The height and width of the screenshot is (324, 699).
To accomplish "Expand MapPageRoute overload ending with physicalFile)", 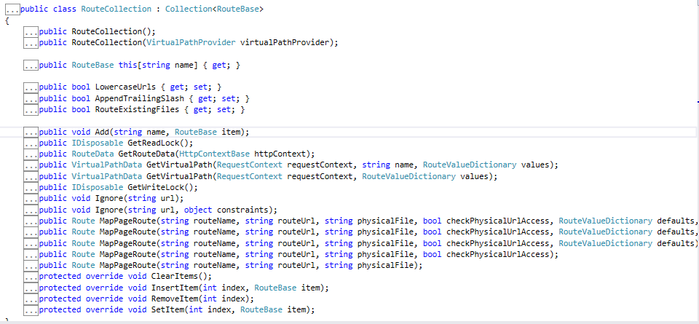I will point(31,266).
